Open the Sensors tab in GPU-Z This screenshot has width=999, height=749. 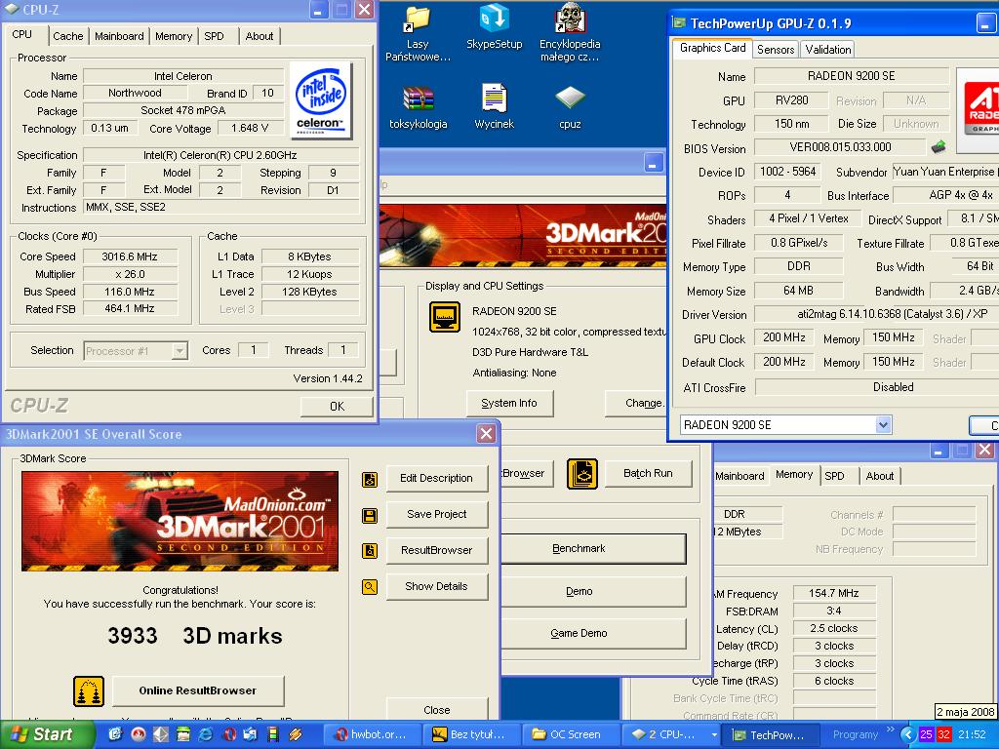(x=776, y=49)
